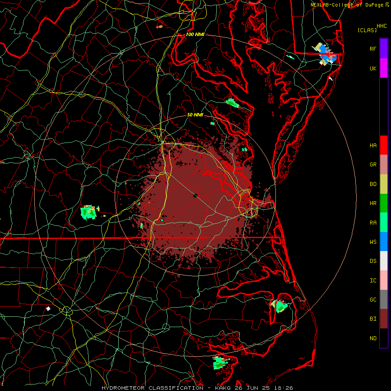Select the GR graupel legend swatch
Screen dimensions: 391x391
(x=384, y=164)
